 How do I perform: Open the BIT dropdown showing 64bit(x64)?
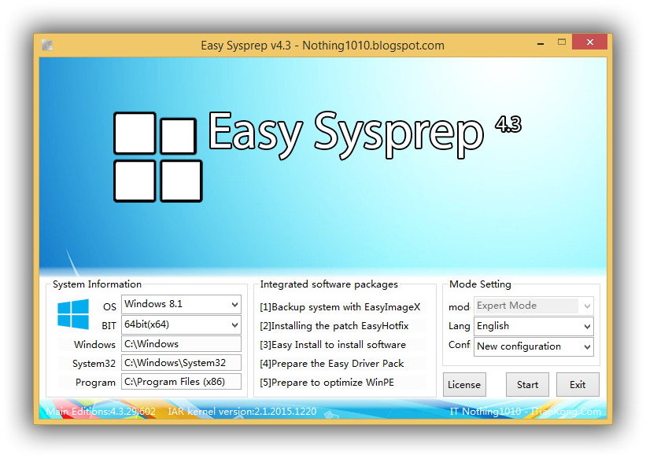coord(181,324)
